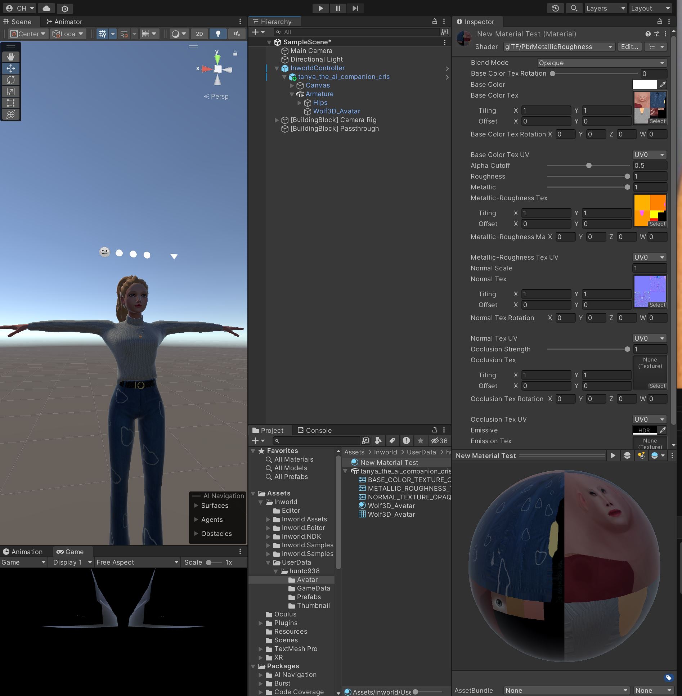Open the Layout dropdown
The width and height of the screenshot is (682, 696).
click(x=651, y=8)
